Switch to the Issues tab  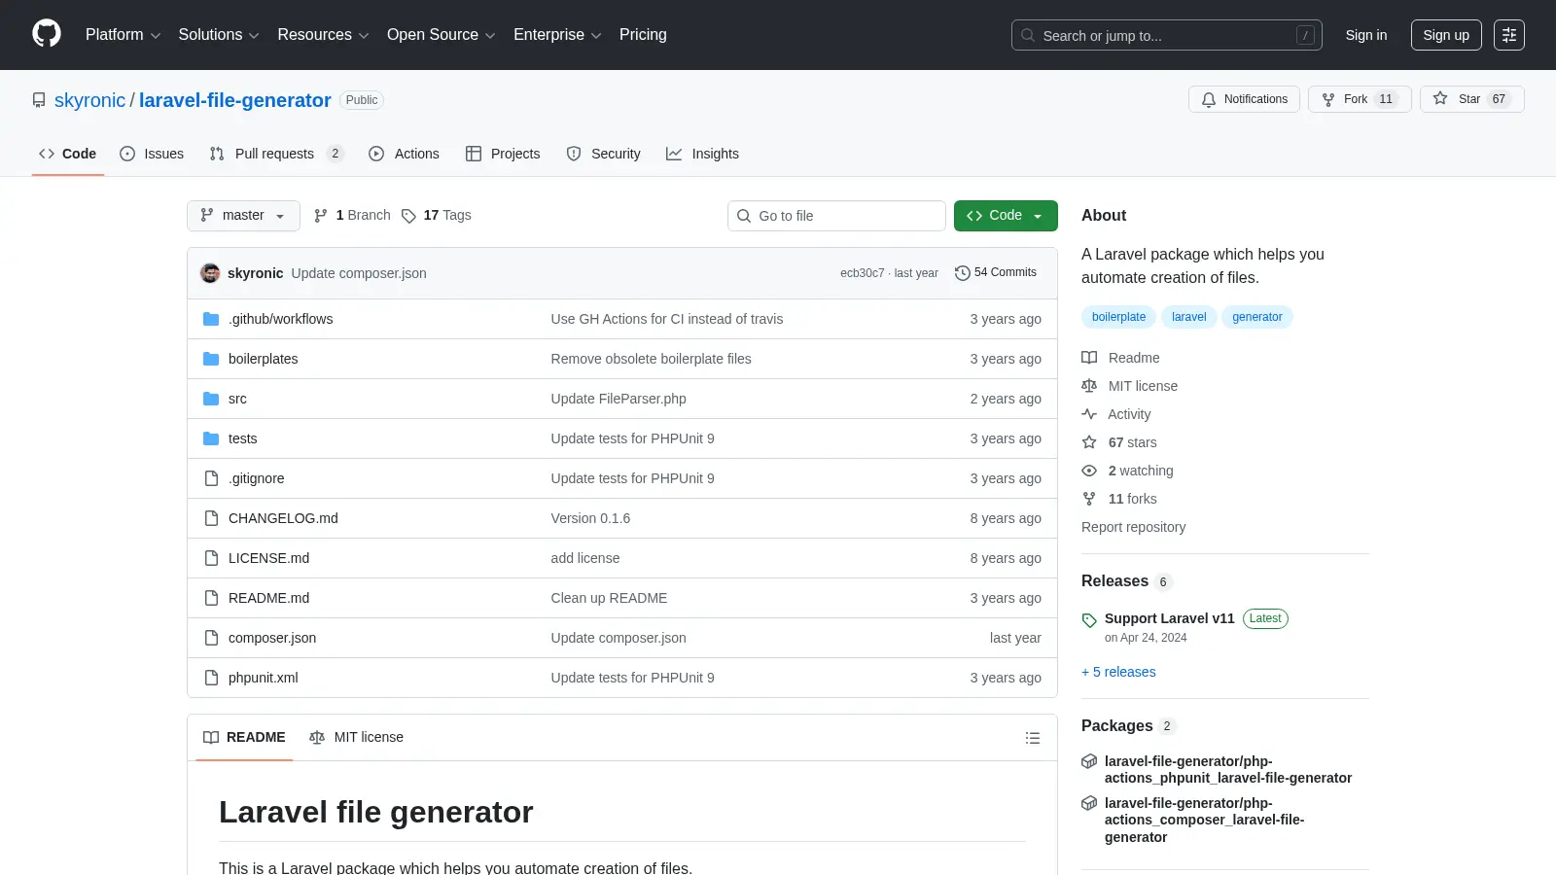[x=152, y=154]
